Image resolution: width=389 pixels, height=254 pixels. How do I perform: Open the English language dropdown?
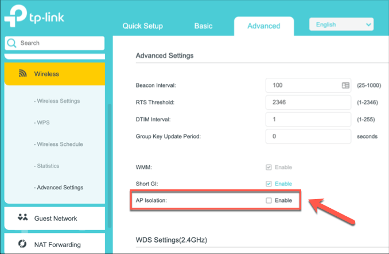pos(341,25)
